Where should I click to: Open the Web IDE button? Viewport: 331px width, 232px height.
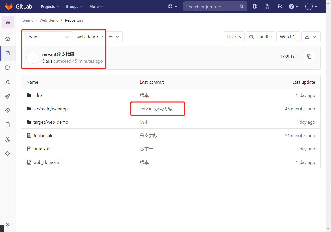coord(288,37)
